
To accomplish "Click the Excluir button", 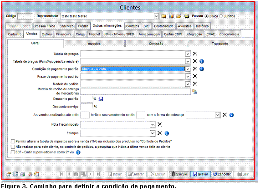I will [x=158, y=174].
